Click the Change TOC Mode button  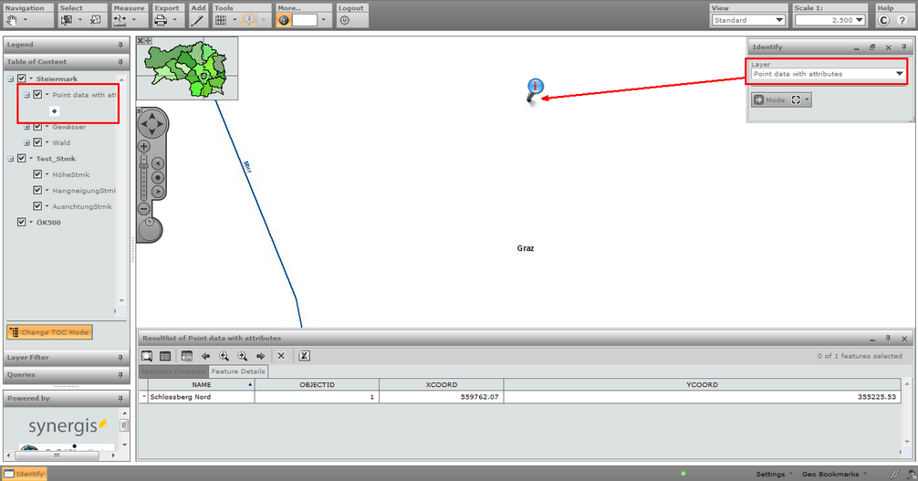50,332
